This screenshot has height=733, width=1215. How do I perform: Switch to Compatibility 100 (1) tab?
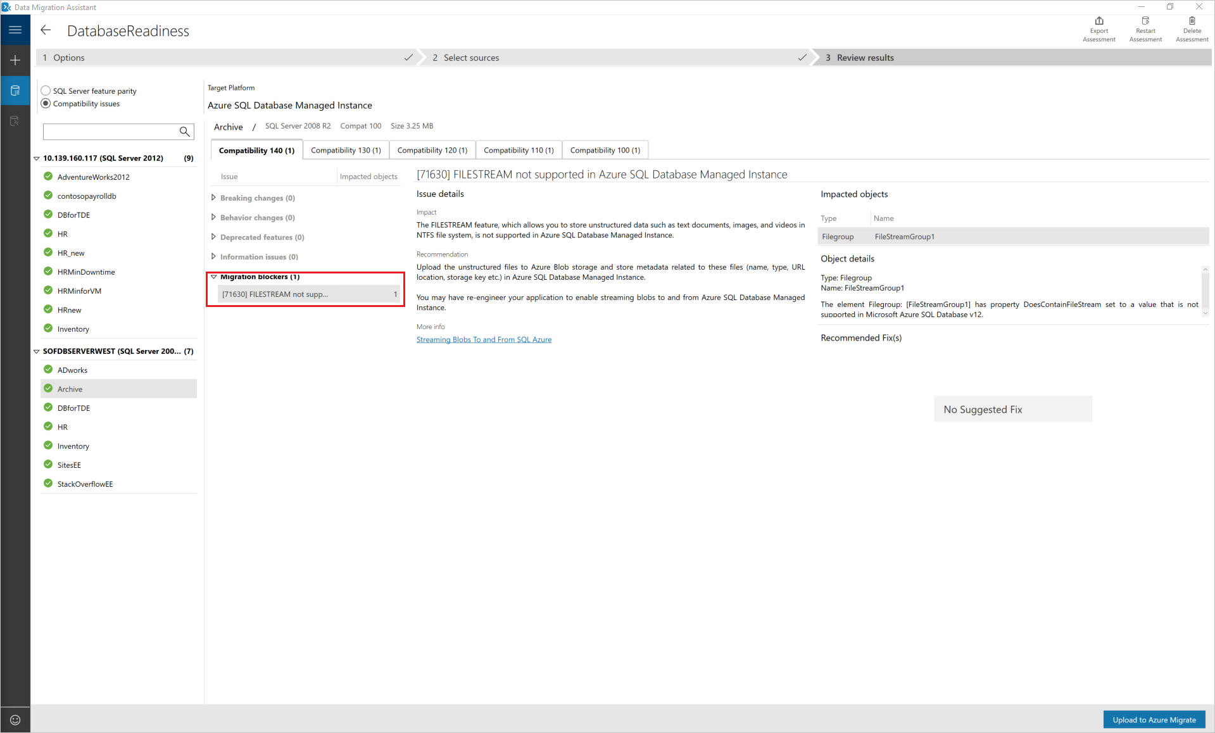click(605, 150)
